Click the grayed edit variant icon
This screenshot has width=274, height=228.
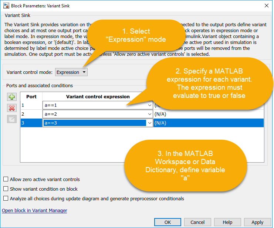[11, 119]
